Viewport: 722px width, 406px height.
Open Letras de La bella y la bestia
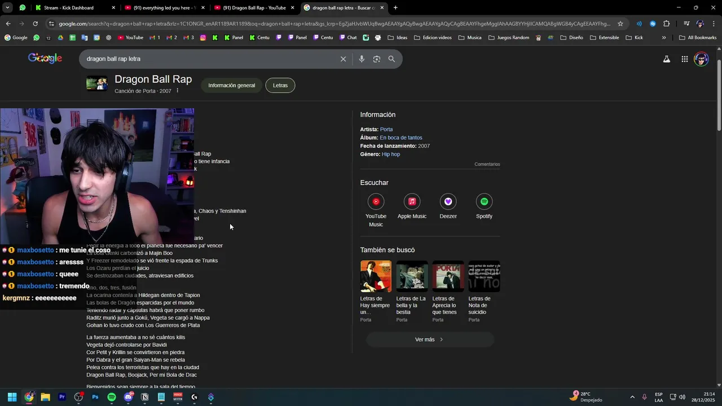(412, 292)
